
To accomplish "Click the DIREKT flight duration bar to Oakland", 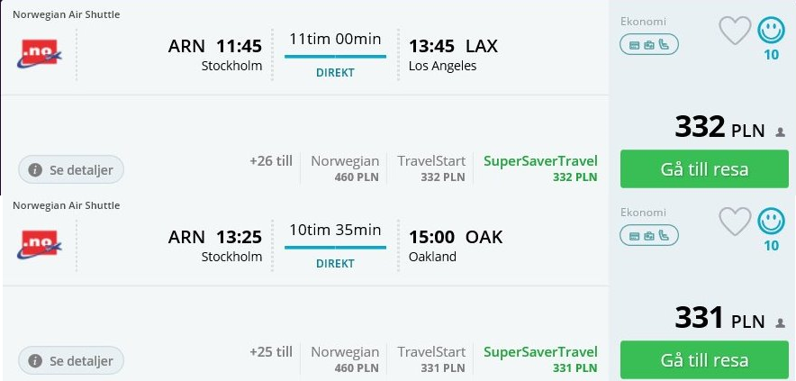I will pyautogui.click(x=335, y=248).
